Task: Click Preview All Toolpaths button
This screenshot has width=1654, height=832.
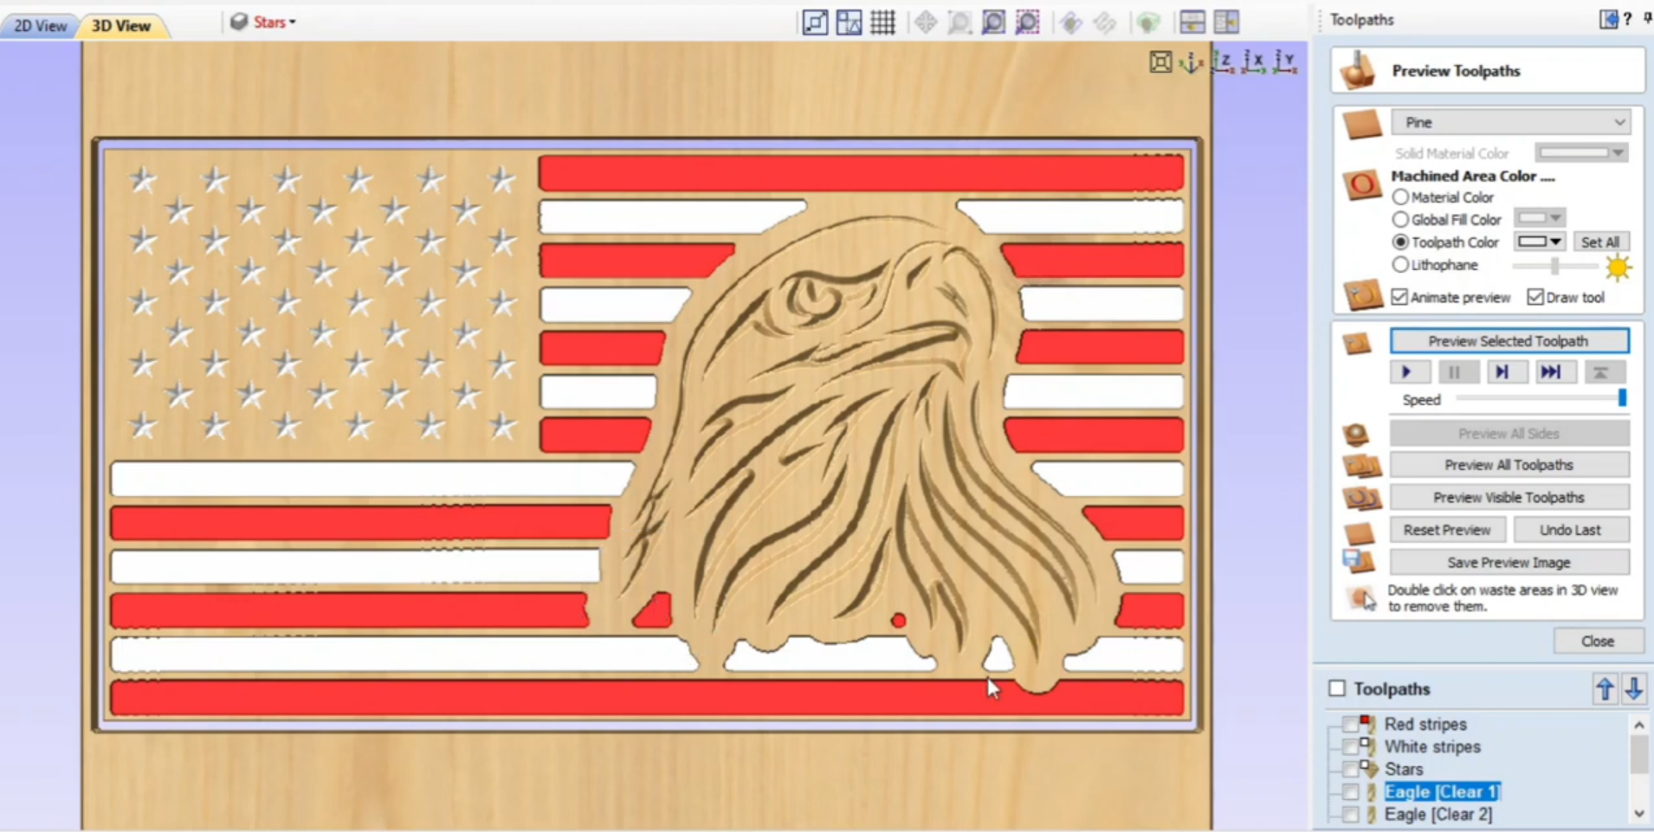Action: 1509,465
